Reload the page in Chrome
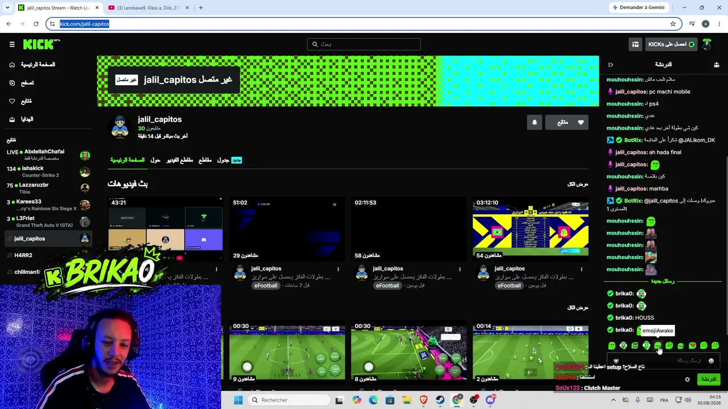728x409 pixels. tap(36, 24)
